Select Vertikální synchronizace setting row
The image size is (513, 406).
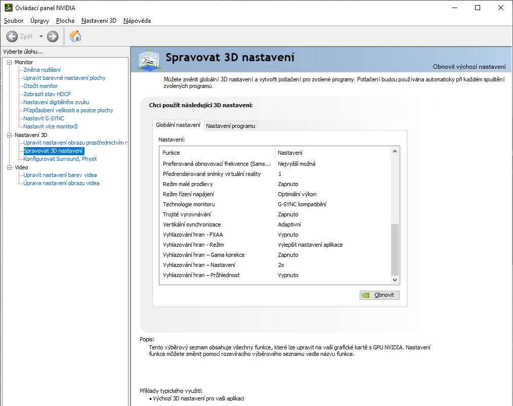pos(275,224)
